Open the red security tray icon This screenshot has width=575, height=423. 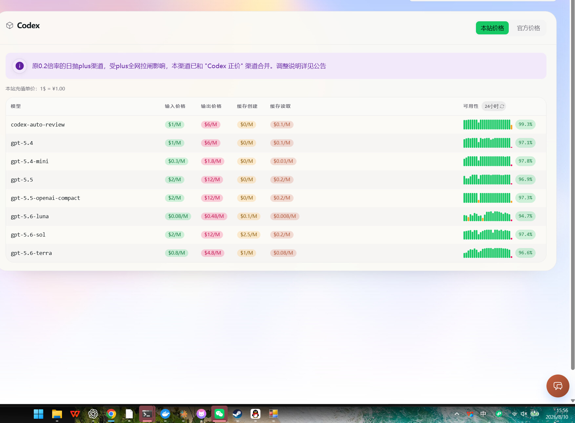click(470, 414)
